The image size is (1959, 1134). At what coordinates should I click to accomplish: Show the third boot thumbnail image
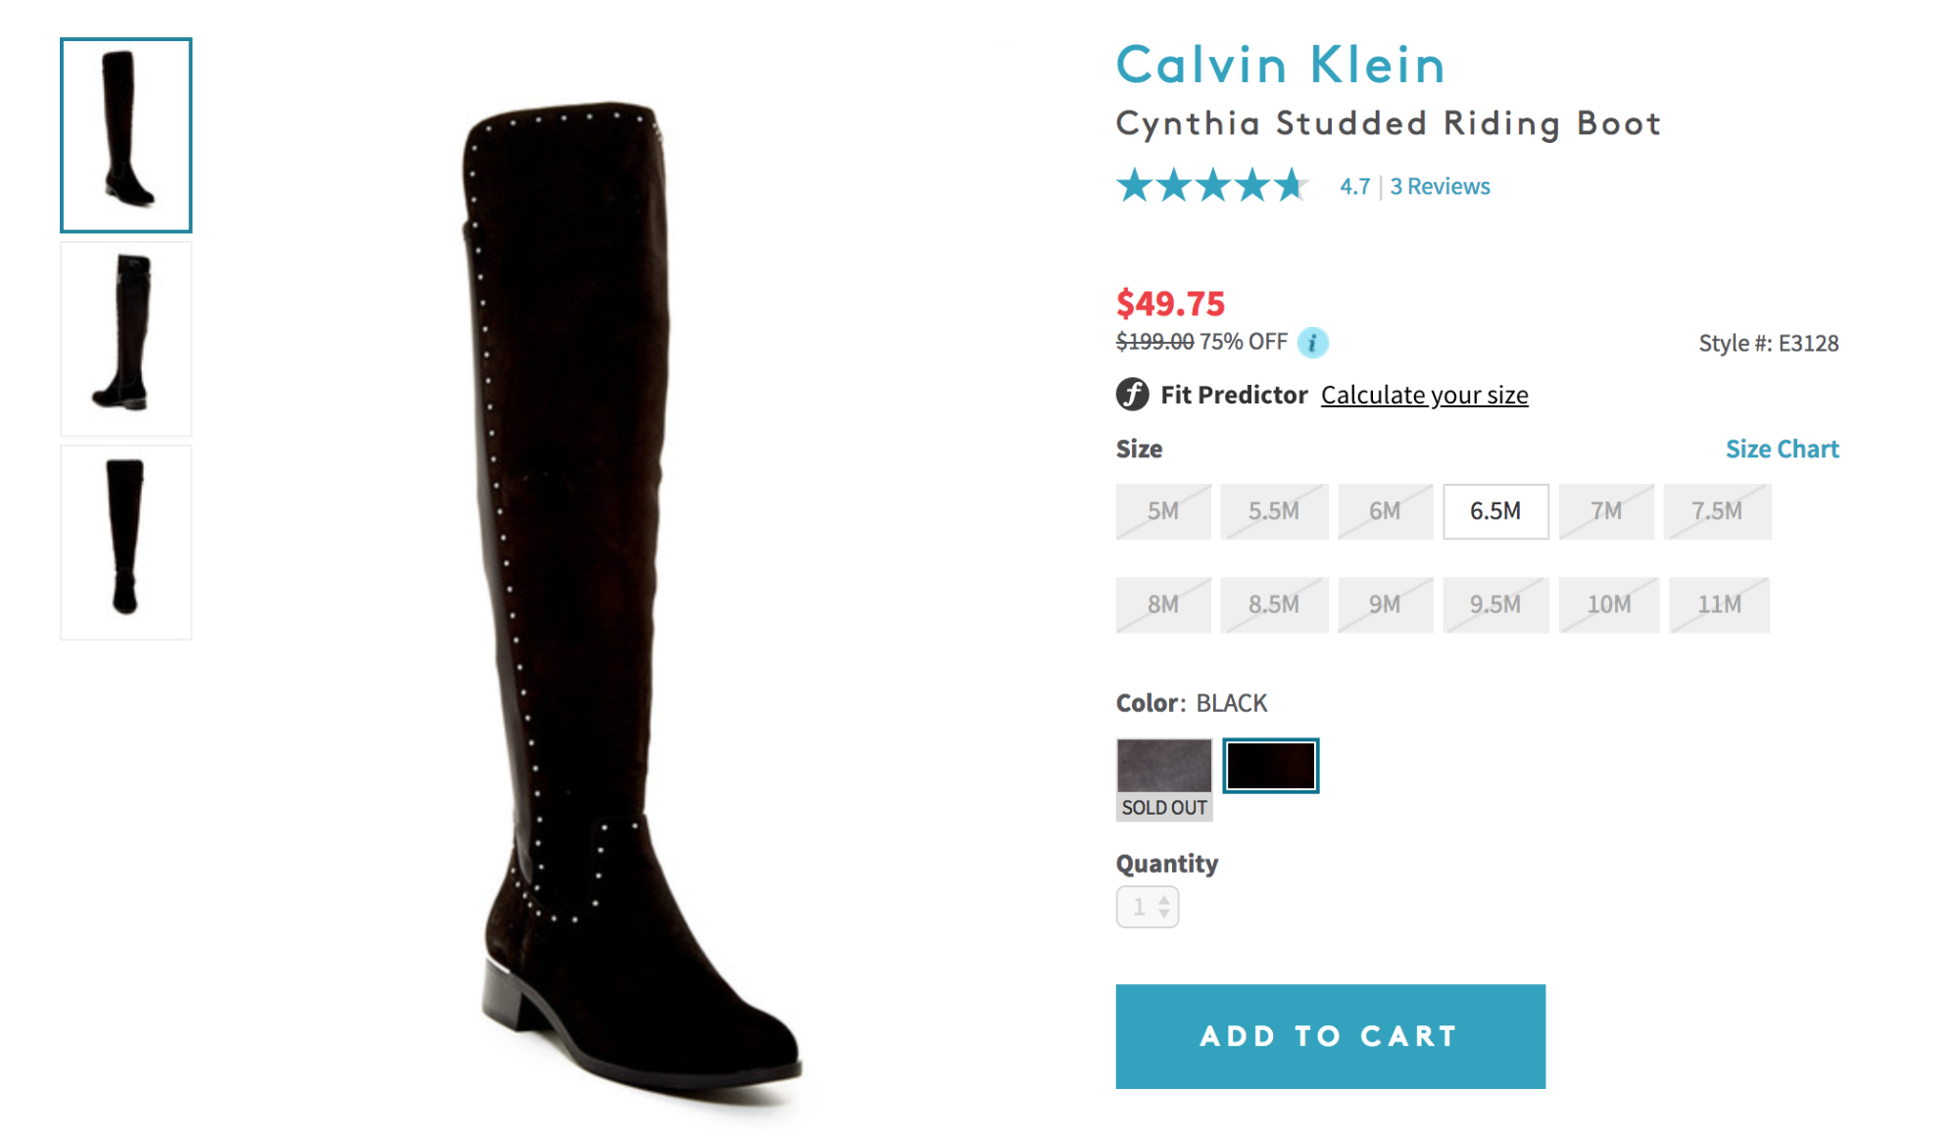(x=126, y=542)
